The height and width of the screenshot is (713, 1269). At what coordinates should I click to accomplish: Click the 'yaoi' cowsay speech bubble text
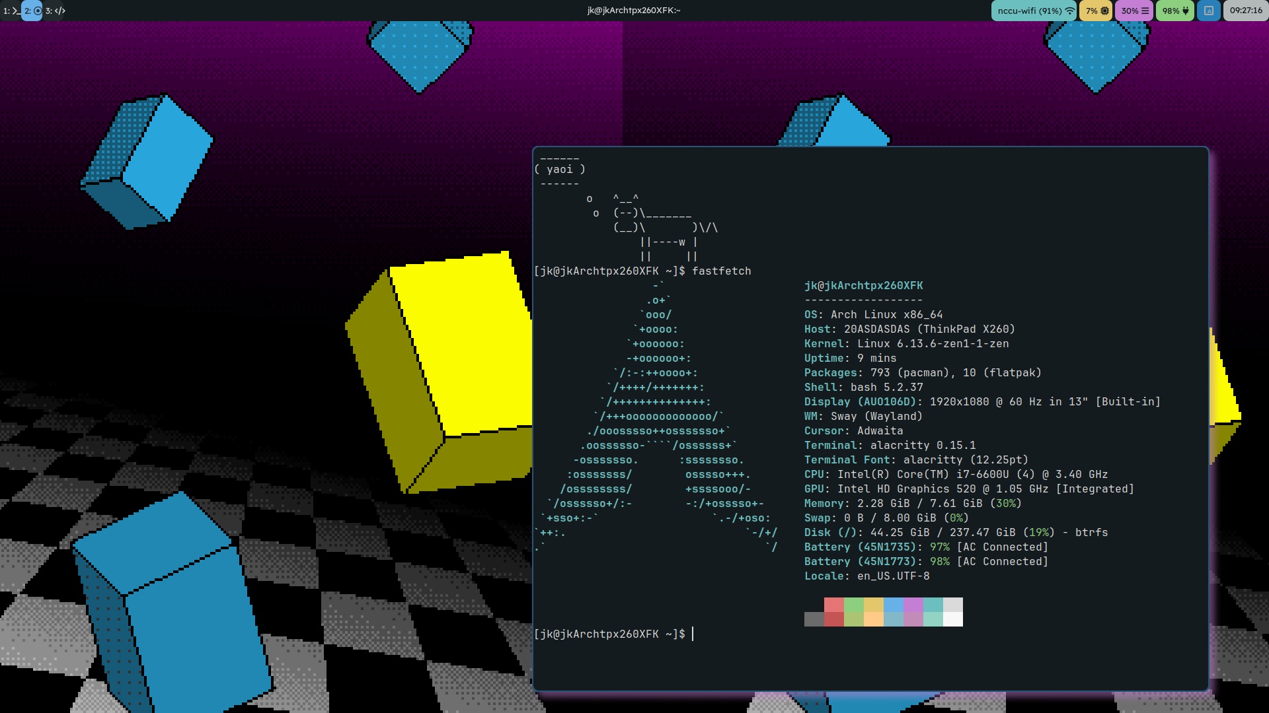pyautogui.click(x=559, y=169)
